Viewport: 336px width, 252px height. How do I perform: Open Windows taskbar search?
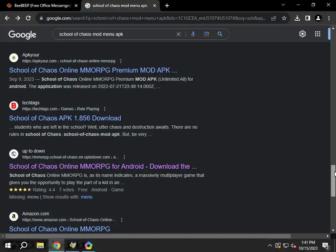pos(24,245)
